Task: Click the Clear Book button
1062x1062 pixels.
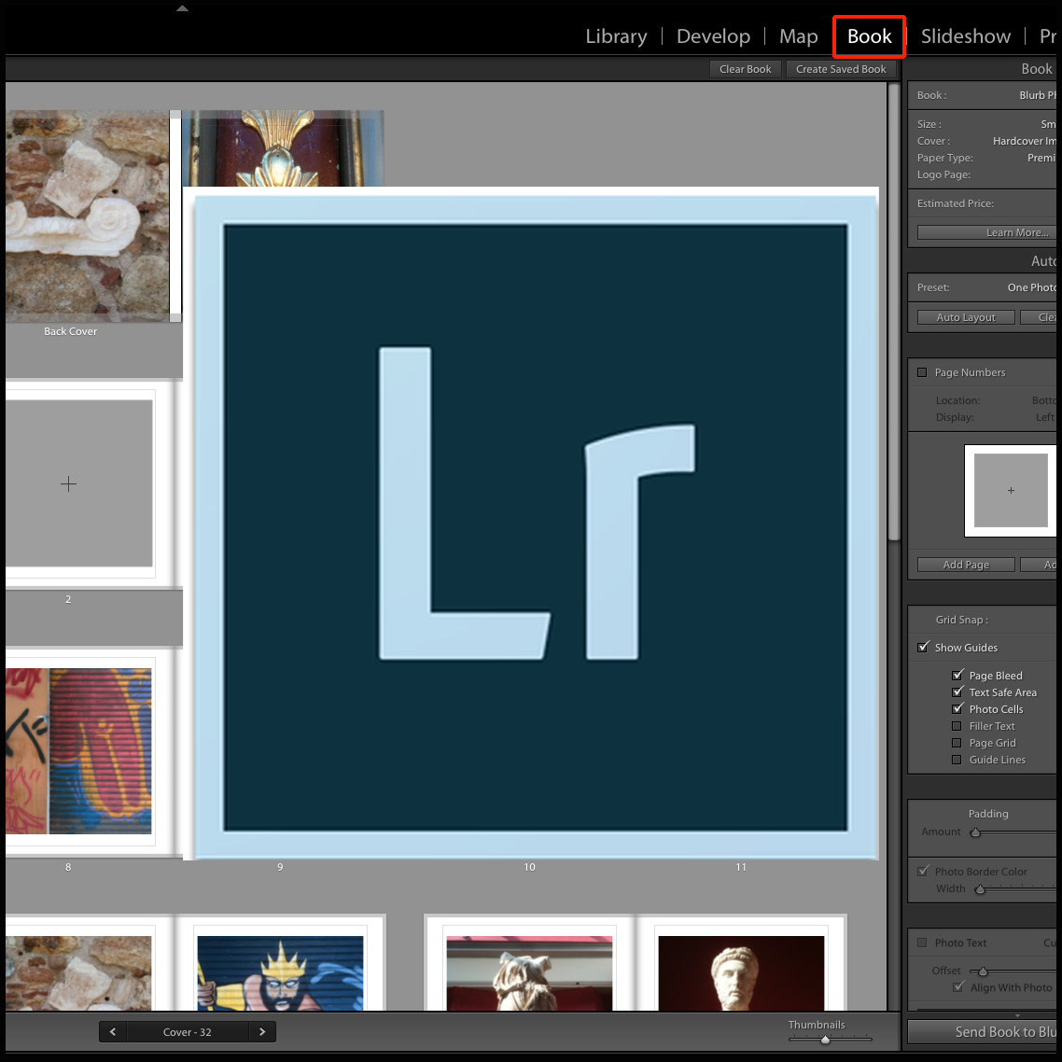Action: [x=745, y=69]
